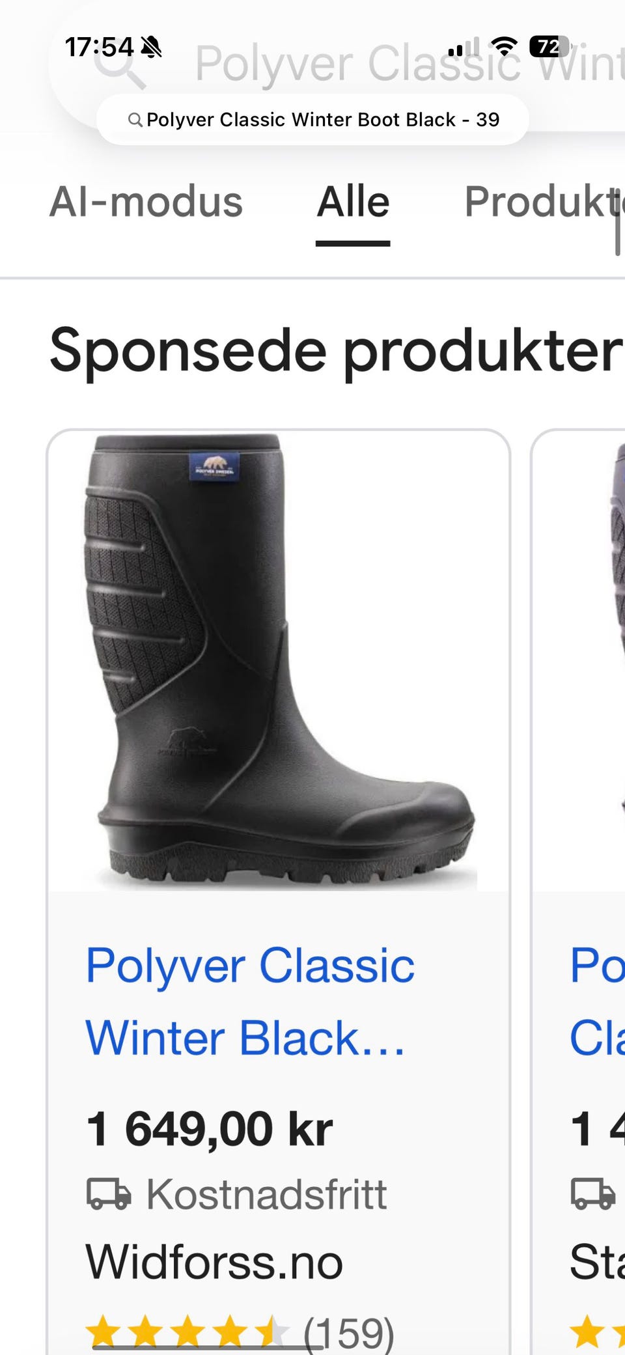Tap the Widforss.no seller name
Viewport: 625px width, 1355px height.
click(x=214, y=1262)
